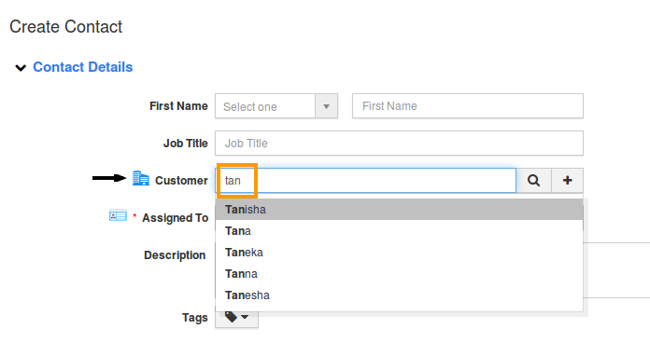Viewport: 650px width, 343px height.
Task: Click the Tags label
Action: tap(195, 318)
